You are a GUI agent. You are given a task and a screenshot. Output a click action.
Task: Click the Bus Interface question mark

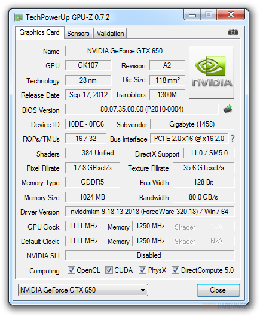point(233,139)
